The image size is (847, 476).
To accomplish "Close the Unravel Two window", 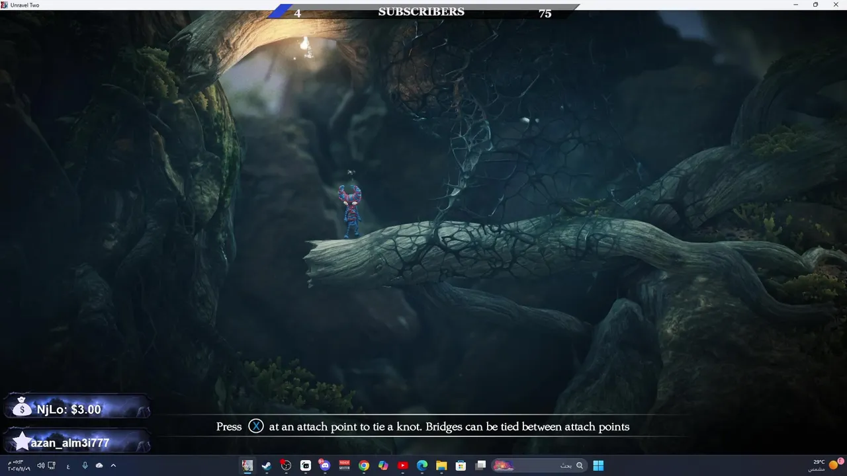I will [835, 5].
